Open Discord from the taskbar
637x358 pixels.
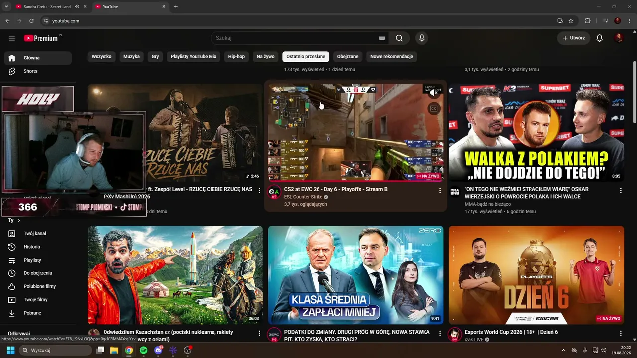158,350
